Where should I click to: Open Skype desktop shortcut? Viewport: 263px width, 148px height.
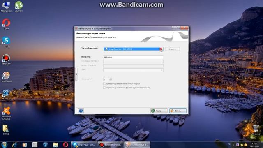coord(6,42)
